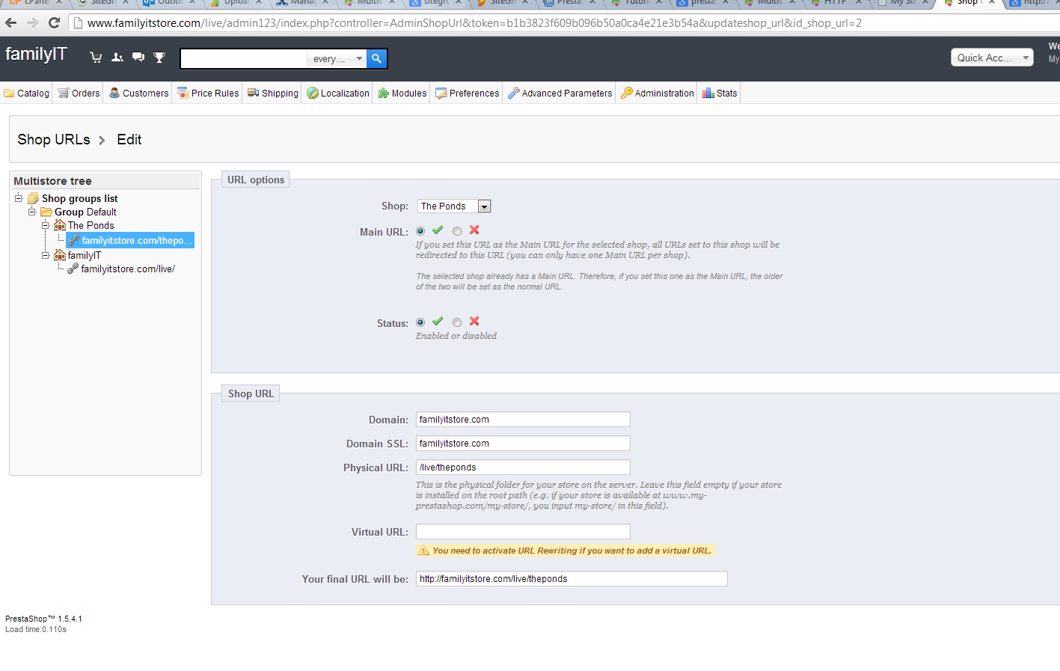Select familyitstore.com/thepo... tree entry
1060x671 pixels.
(130, 240)
